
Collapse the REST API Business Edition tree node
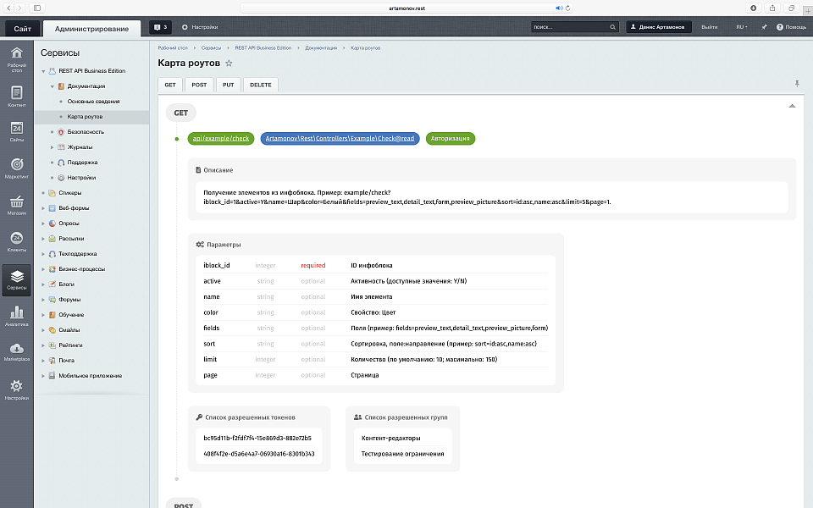tap(43, 71)
